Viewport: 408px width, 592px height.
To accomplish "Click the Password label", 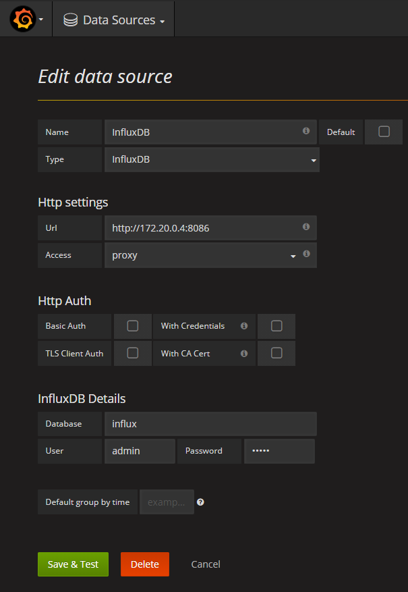I will [204, 451].
